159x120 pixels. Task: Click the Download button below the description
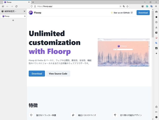37,74
